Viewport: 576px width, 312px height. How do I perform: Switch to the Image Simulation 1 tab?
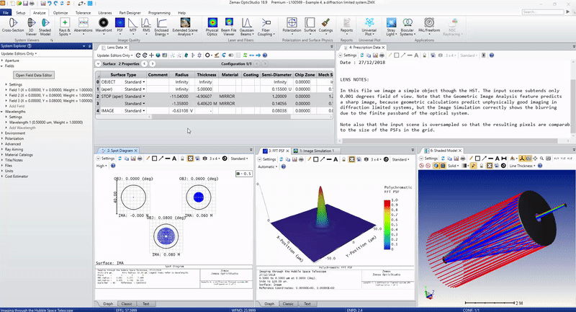[x=316, y=151]
